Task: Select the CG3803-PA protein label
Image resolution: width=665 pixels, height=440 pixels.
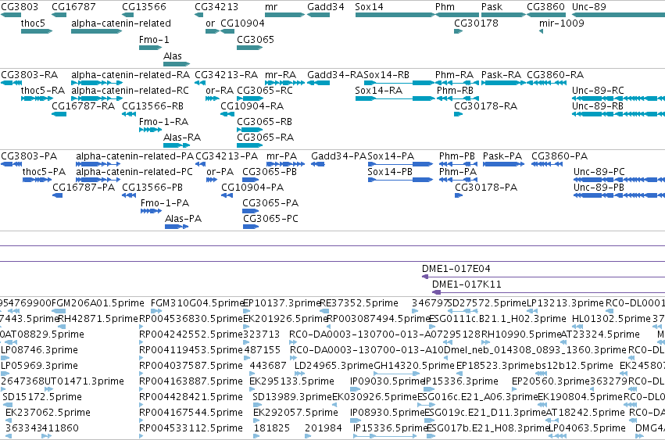Action: click(29, 156)
